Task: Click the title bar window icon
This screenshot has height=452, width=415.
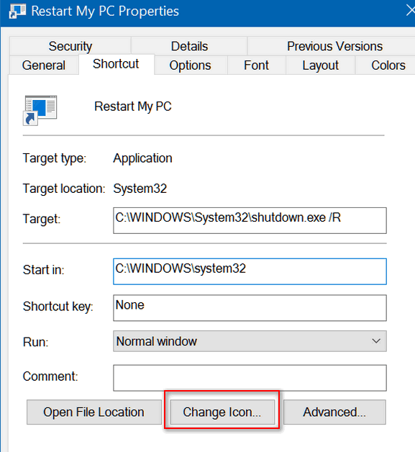Action: [x=17, y=12]
